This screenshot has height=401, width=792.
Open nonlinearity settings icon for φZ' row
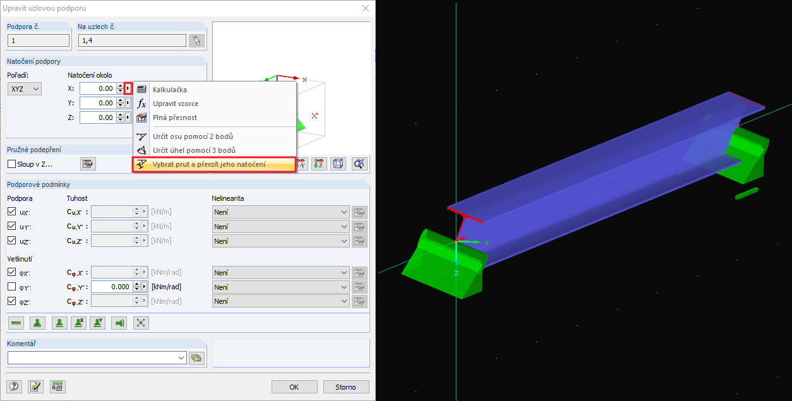coord(360,301)
